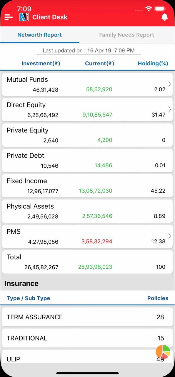Select the Networth Report tab
175x377 pixels.
[x=40, y=35]
